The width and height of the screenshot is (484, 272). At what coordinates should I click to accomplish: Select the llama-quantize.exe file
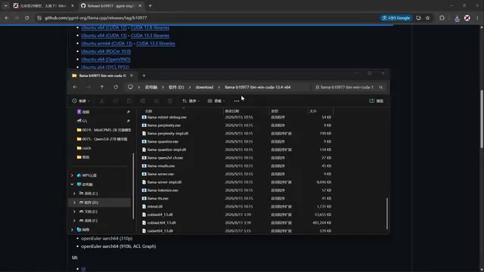[x=163, y=141]
